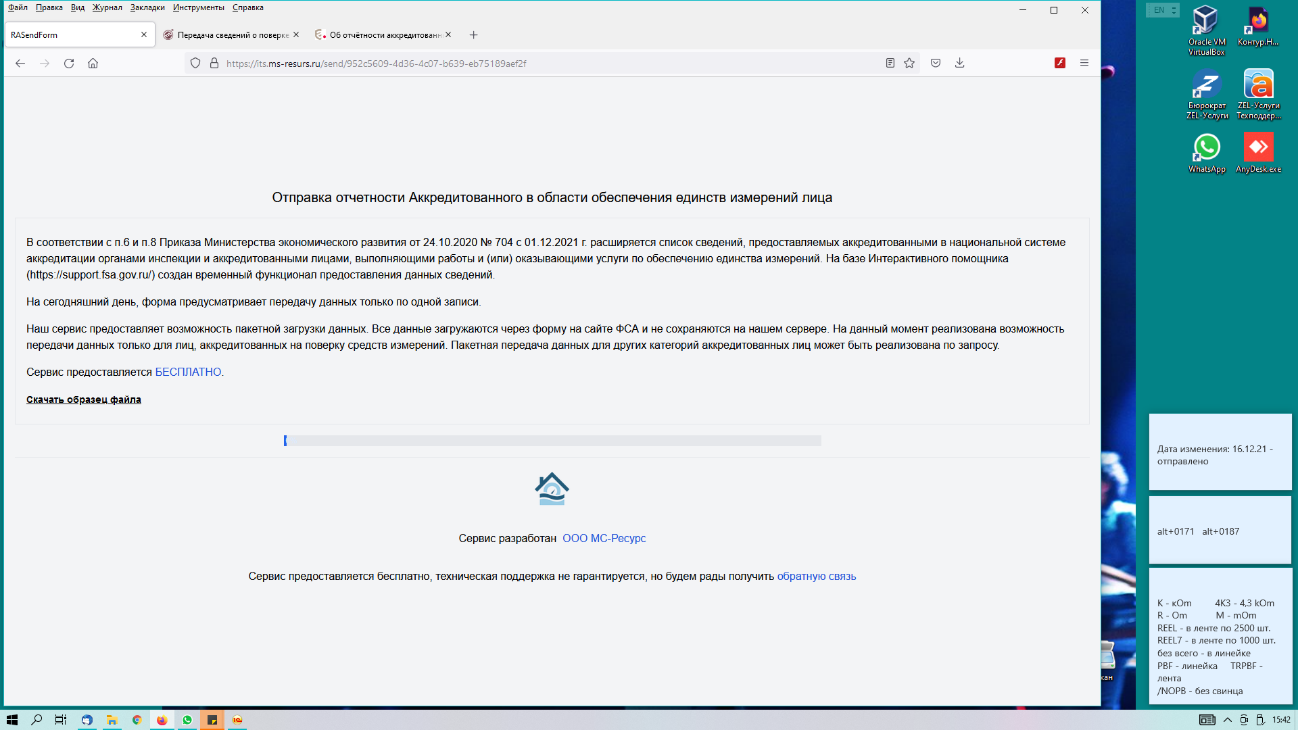Open tracking protection shield icon
The width and height of the screenshot is (1298, 730).
pos(195,64)
